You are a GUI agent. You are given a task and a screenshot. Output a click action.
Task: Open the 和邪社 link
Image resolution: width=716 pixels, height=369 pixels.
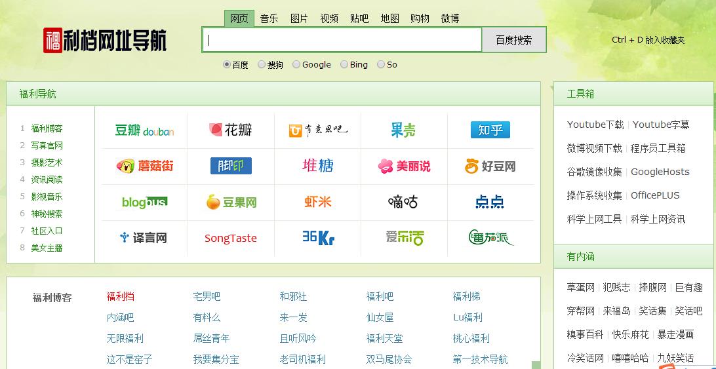point(293,297)
